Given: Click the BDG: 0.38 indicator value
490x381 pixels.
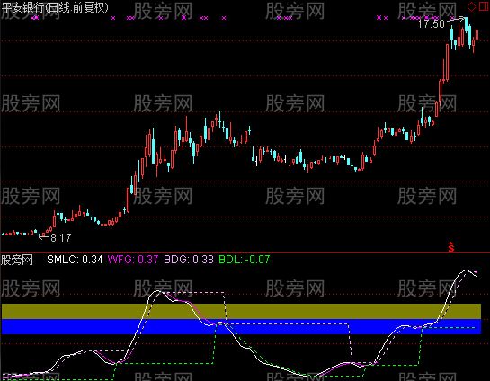Looking at the screenshot, I should tap(189, 260).
